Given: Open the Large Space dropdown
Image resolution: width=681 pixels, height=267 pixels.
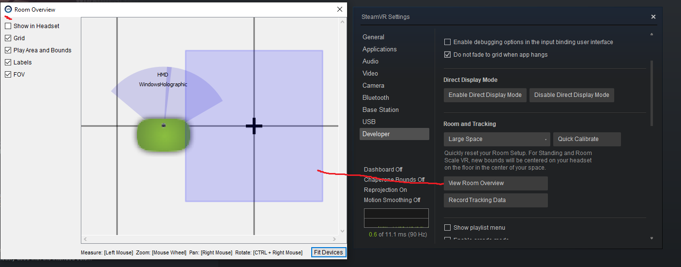Looking at the screenshot, I should pos(497,139).
